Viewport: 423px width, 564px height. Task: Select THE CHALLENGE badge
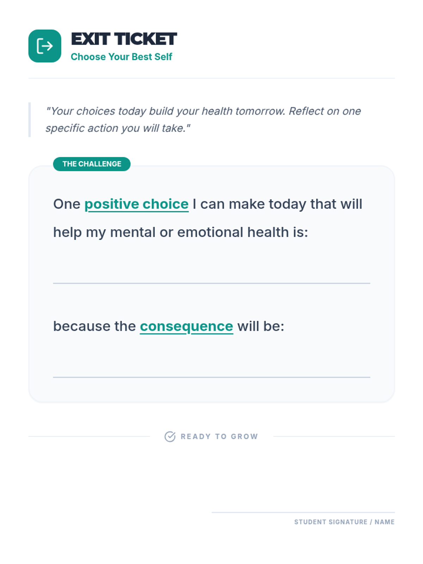(x=92, y=164)
